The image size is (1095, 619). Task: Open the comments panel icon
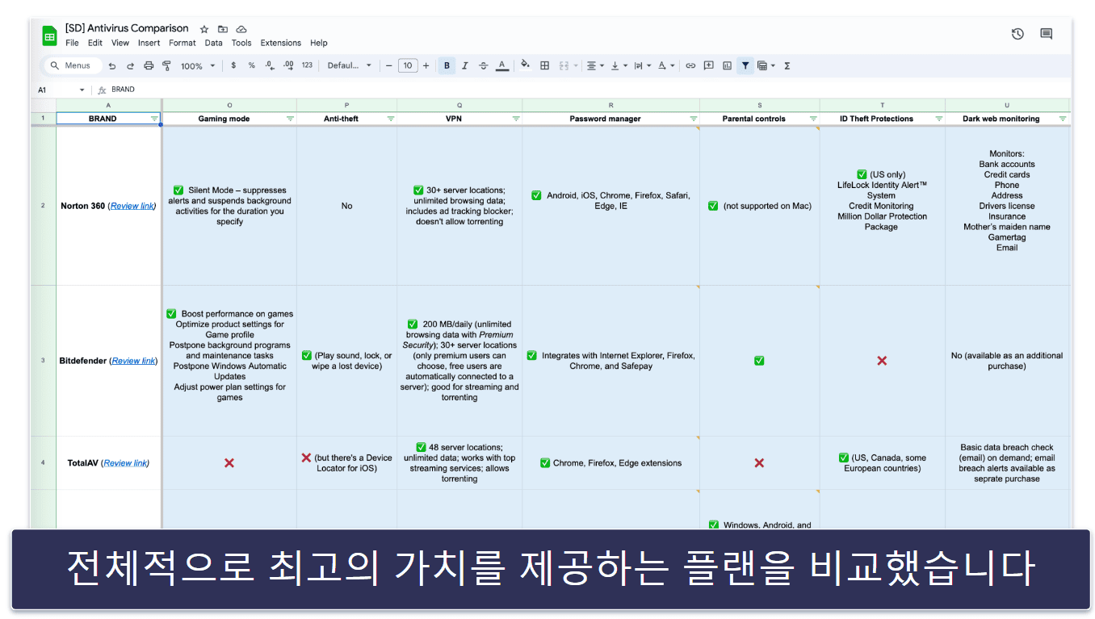(1047, 34)
